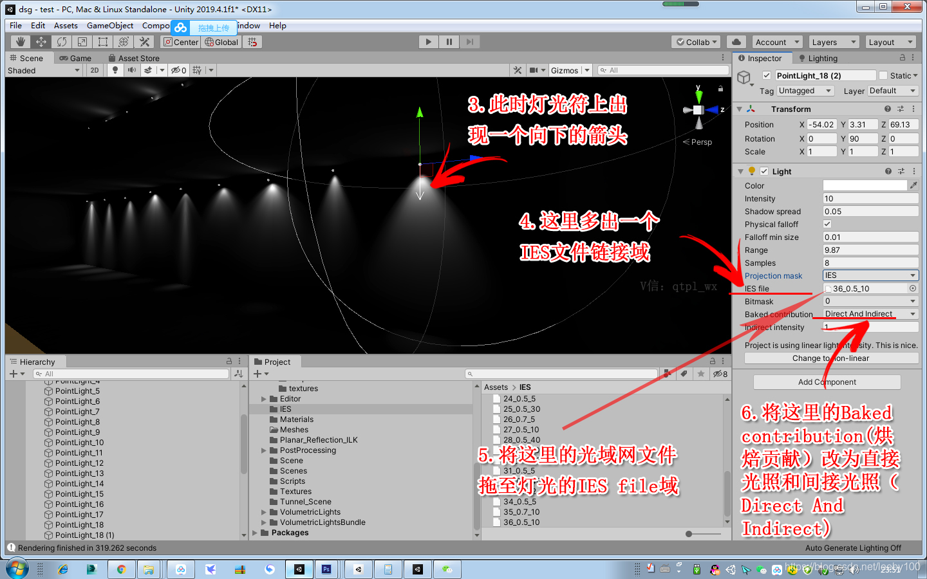Click the Add Component button
Viewport: 927px width, 579px height.
tap(827, 381)
